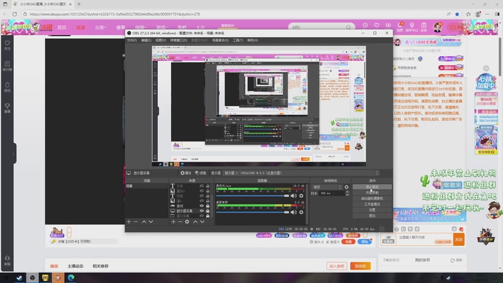Image resolution: width=503 pixels, height=283 pixels.
Task: Move scene down with the arrow
Action: (151, 222)
